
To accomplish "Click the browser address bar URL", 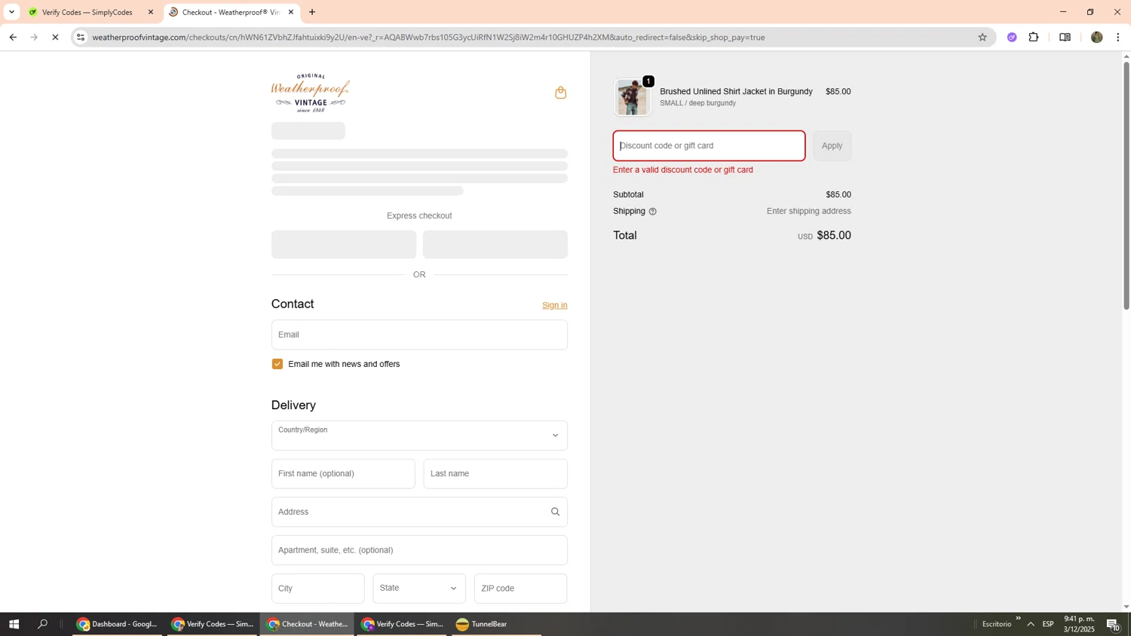I will pyautogui.click(x=428, y=37).
